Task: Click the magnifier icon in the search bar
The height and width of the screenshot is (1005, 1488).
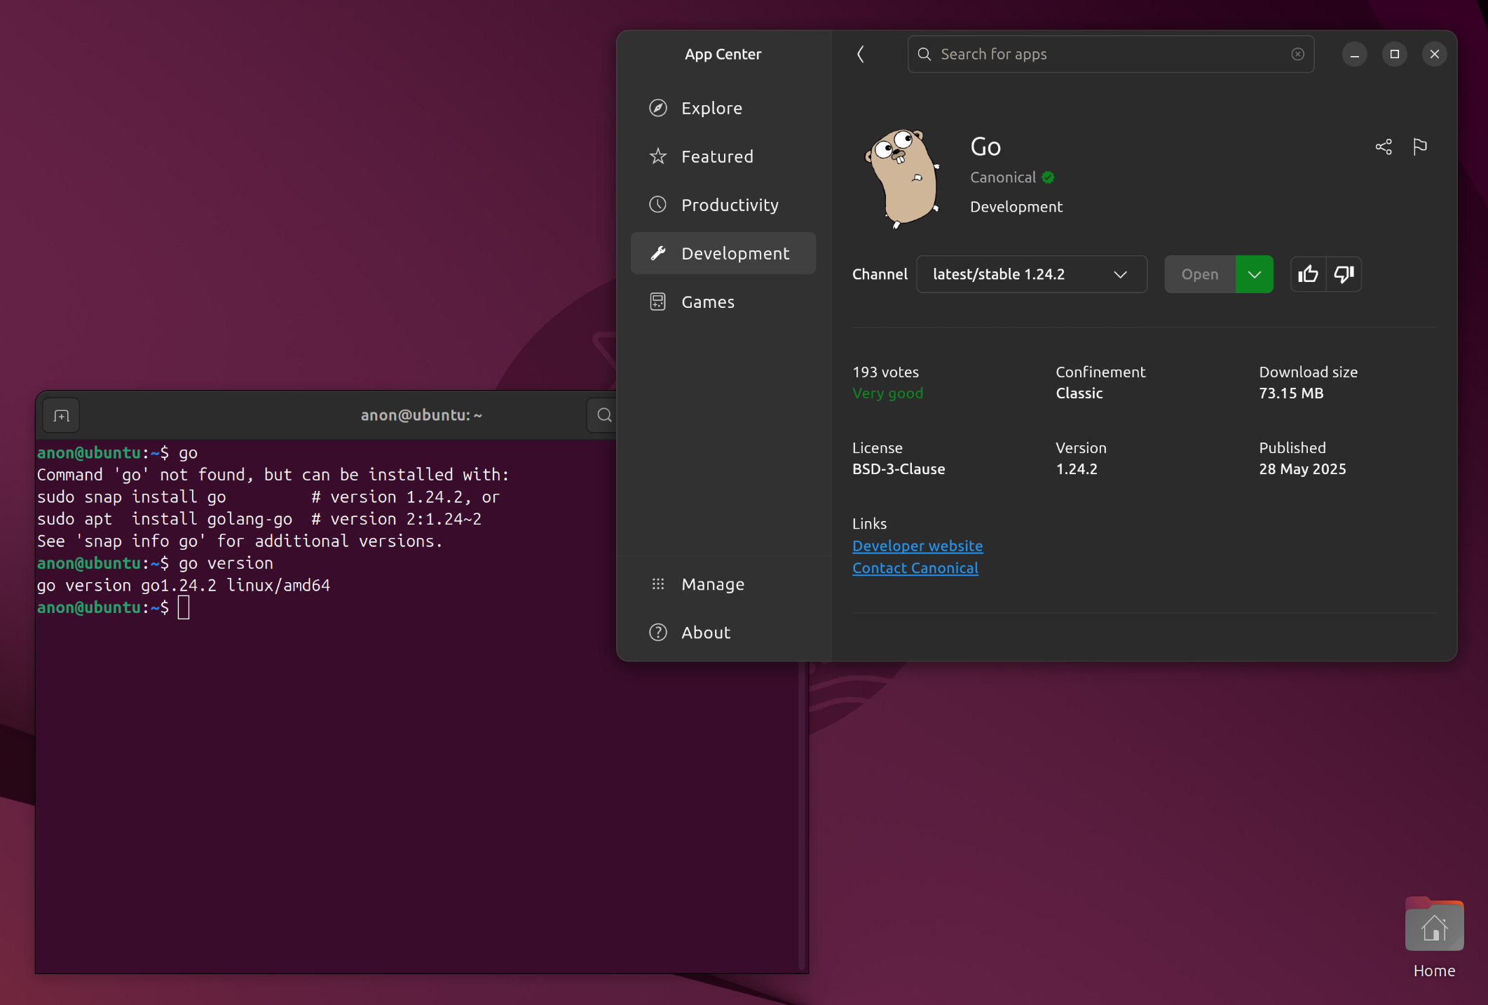Action: pos(924,54)
